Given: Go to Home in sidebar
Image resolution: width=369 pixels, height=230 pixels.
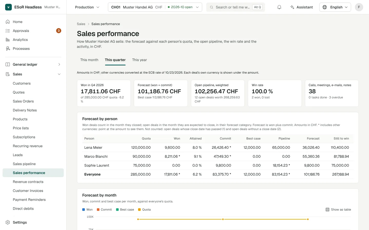Looking at the screenshot, I should click(33, 22).
